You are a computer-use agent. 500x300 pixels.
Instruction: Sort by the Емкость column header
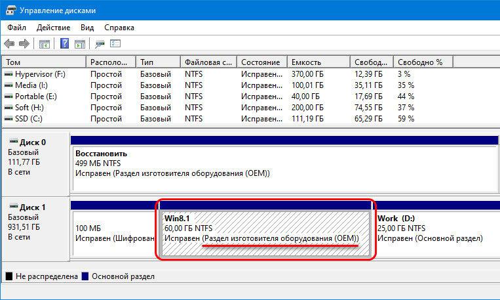318,62
